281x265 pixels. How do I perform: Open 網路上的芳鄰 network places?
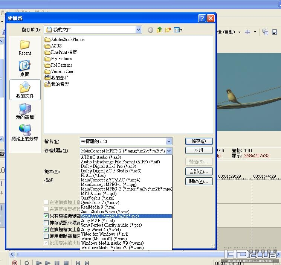(x=25, y=132)
